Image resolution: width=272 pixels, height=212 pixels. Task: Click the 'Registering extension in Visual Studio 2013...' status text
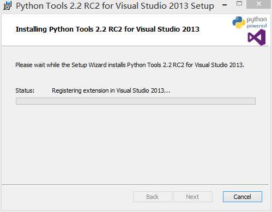point(111,90)
